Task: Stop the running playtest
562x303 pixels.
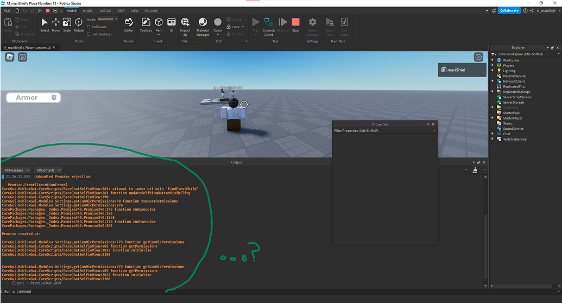Action: 295,25
